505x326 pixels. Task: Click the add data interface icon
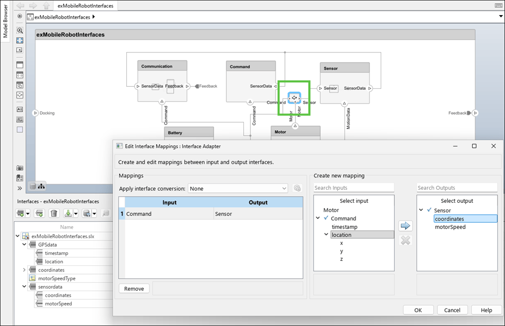[x=21, y=213]
